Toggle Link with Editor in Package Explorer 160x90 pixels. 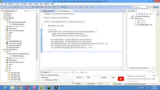pyautogui.click(x=28, y=11)
